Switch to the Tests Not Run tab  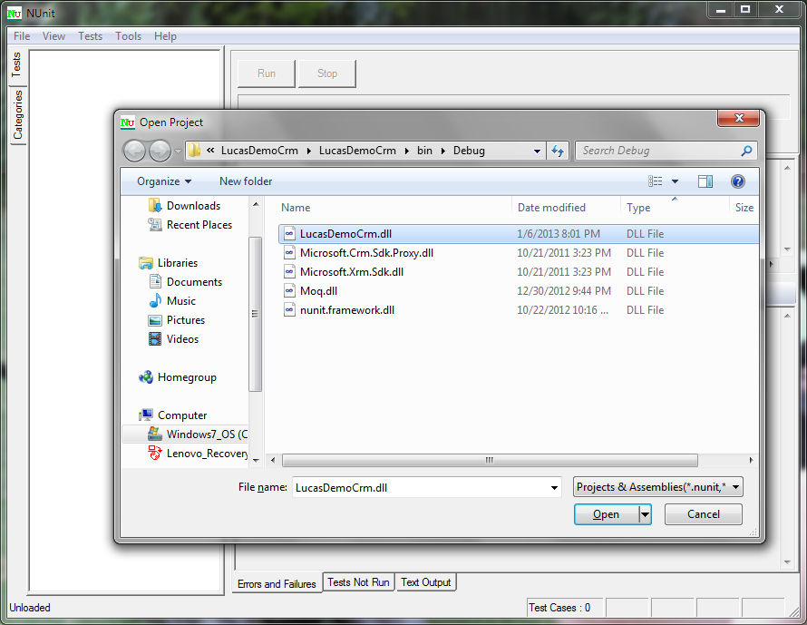(358, 582)
